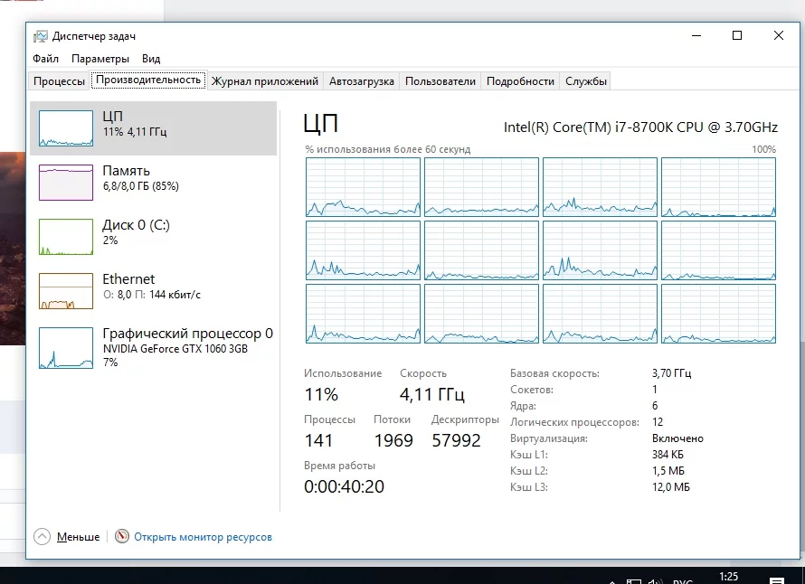This screenshot has width=805, height=584.
Task: Click the Открыть монитор ресурсов link
Action: click(203, 537)
